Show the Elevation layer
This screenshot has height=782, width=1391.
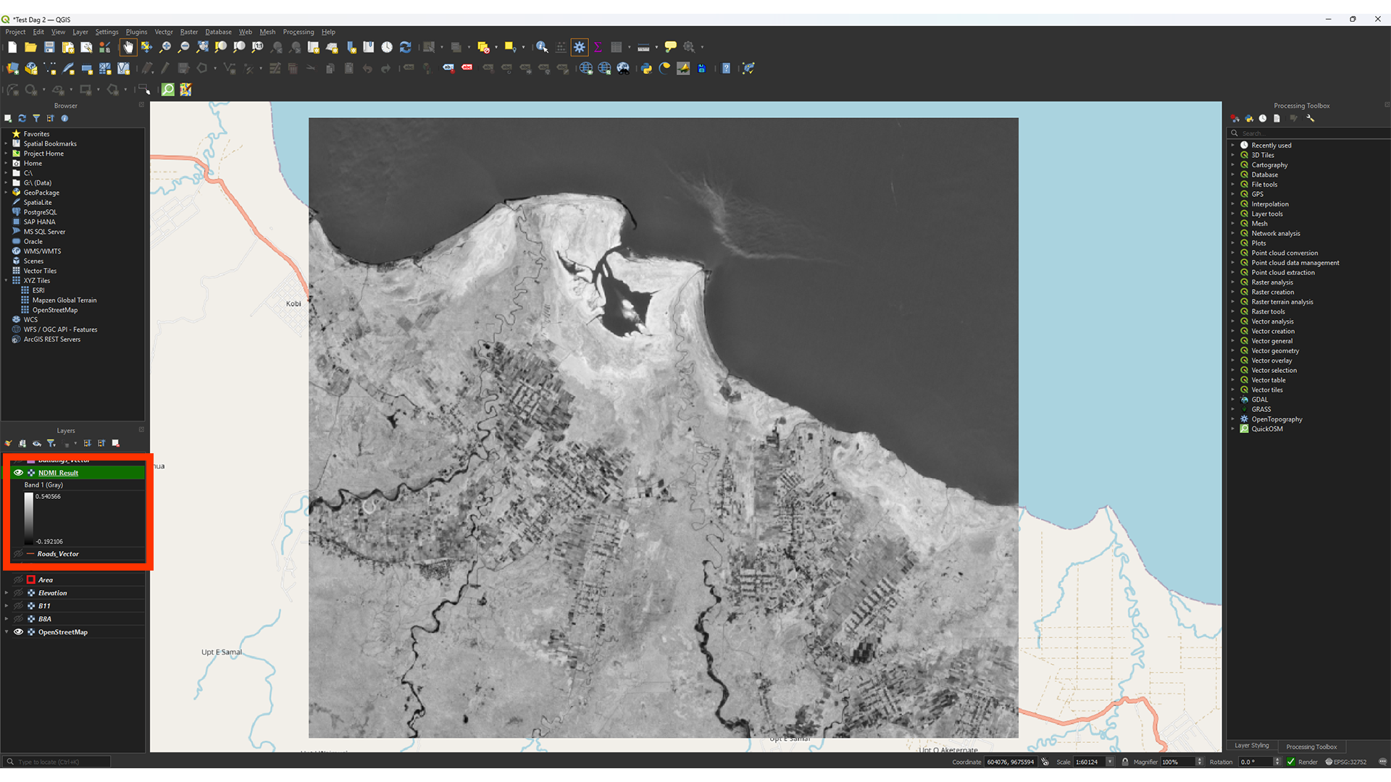(x=19, y=593)
